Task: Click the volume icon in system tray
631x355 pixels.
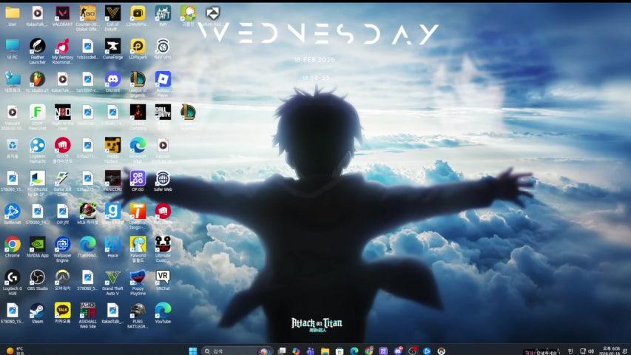Action: click(x=591, y=351)
